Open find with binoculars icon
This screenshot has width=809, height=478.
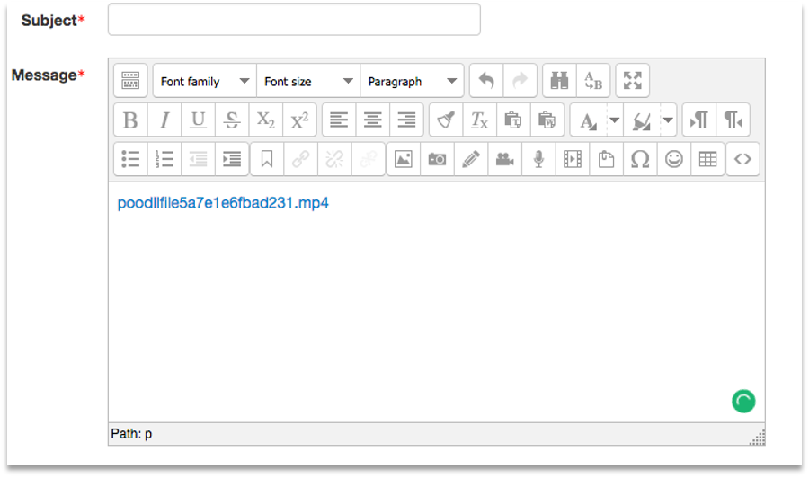[x=560, y=81]
